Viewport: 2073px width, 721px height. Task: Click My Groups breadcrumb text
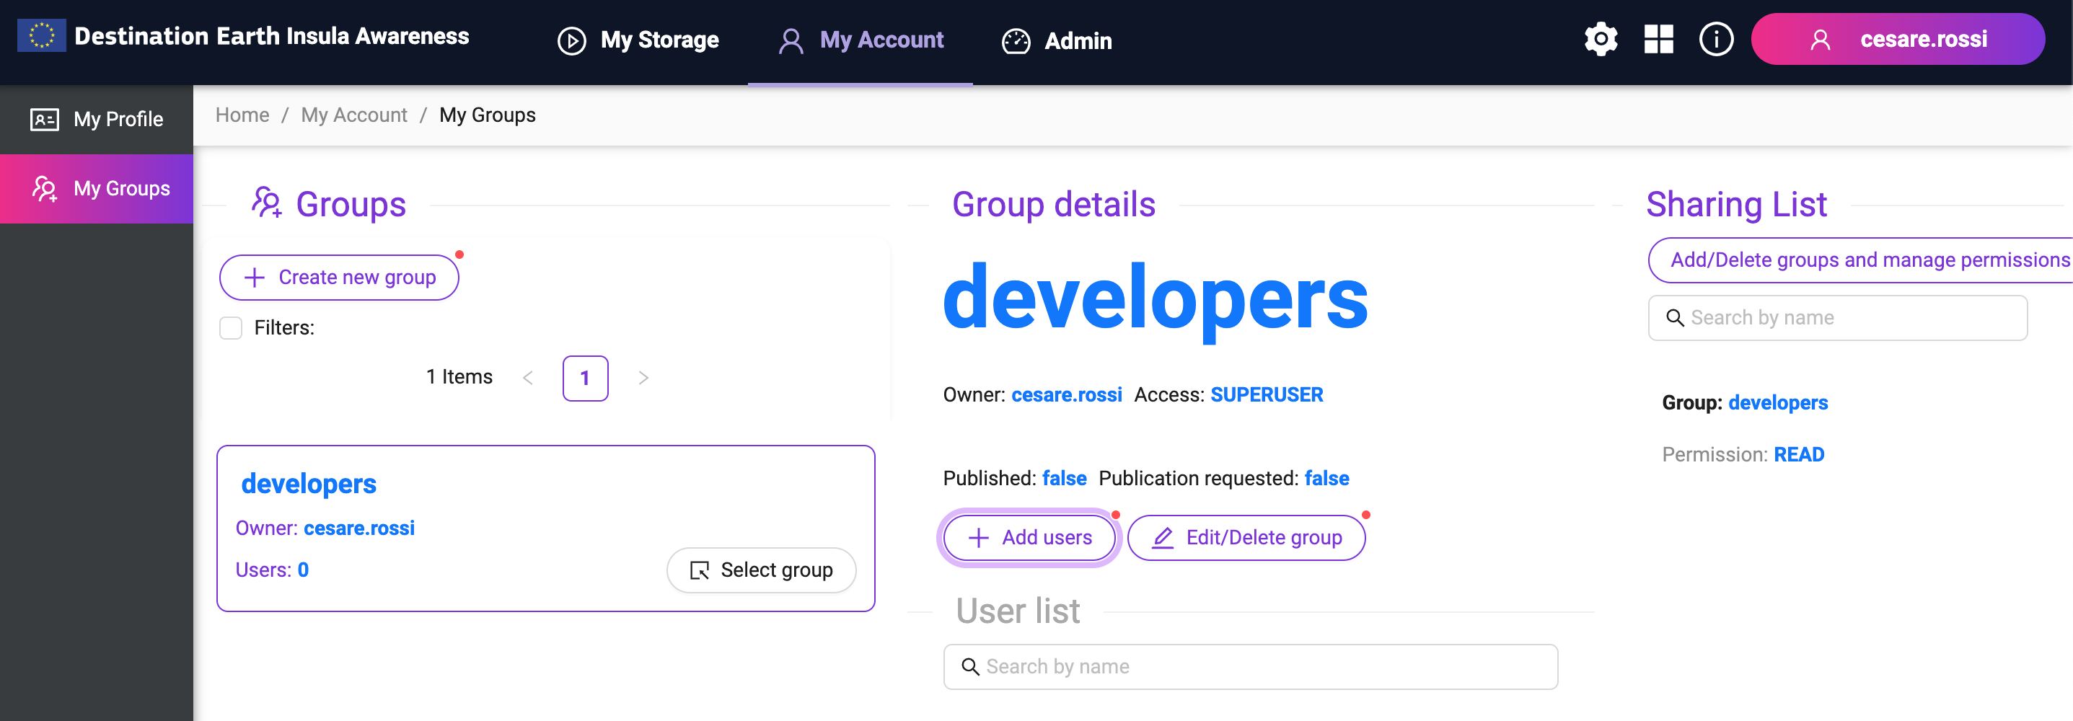click(487, 115)
